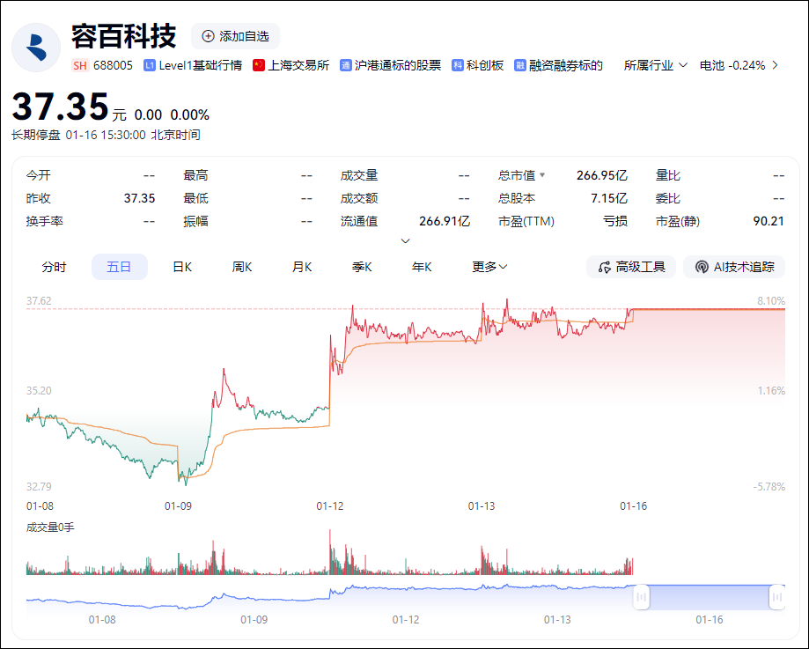Open the 更多 chart period dropdown
This screenshot has height=649, width=809.
click(x=489, y=267)
